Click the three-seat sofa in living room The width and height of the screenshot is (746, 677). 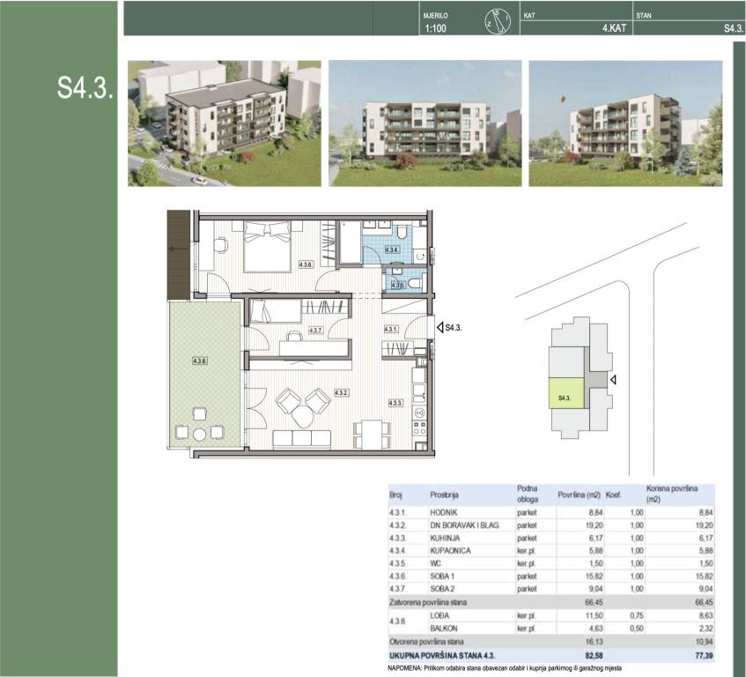pos(301,438)
